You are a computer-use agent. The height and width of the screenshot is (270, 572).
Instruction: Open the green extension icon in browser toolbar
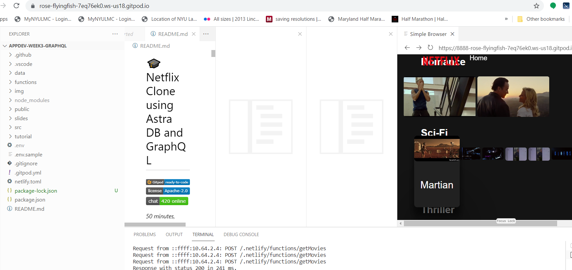pos(553,6)
